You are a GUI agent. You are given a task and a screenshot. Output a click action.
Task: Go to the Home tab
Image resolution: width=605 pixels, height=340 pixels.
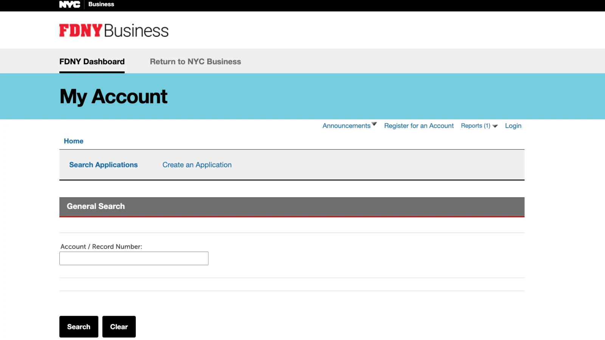click(x=73, y=141)
